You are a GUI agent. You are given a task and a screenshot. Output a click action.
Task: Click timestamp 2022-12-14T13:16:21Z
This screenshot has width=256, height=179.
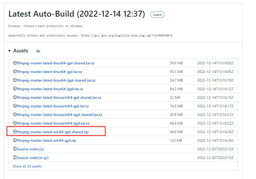click(x=215, y=115)
